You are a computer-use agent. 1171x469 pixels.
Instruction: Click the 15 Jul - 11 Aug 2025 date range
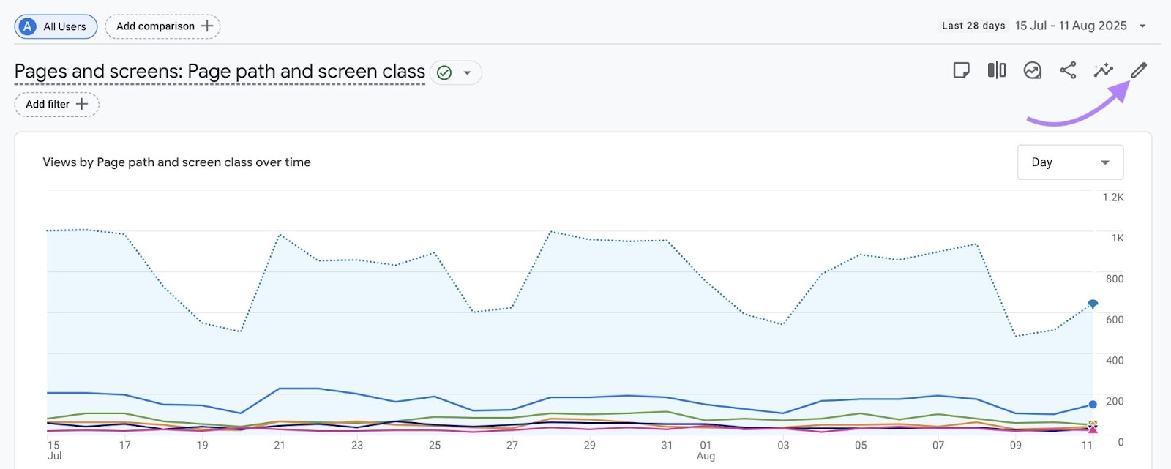pyautogui.click(x=1071, y=26)
